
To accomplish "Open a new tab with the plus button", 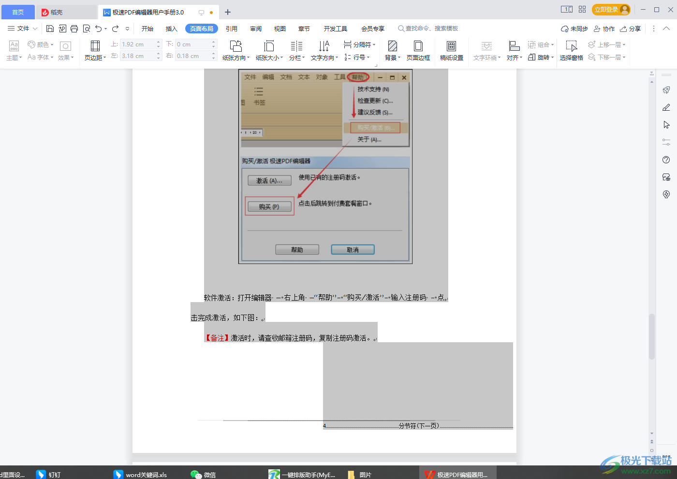I will tap(228, 12).
